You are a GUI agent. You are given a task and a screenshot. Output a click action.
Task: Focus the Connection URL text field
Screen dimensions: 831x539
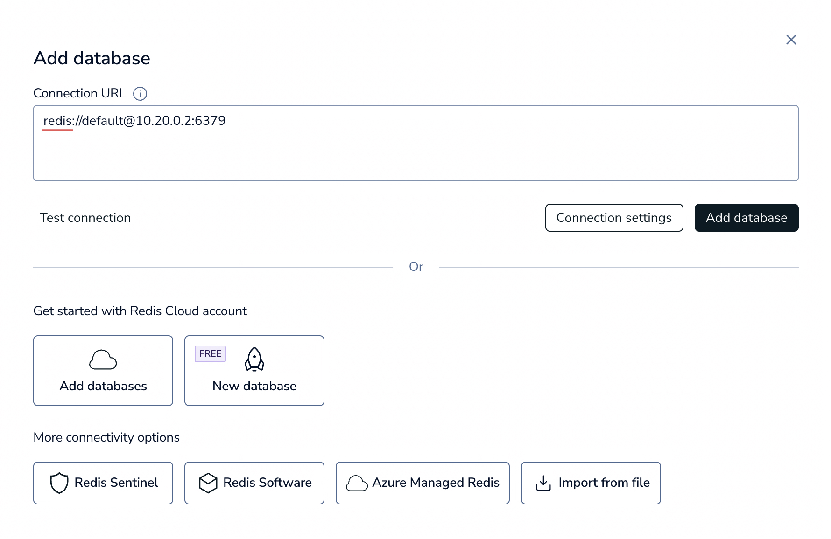point(415,143)
